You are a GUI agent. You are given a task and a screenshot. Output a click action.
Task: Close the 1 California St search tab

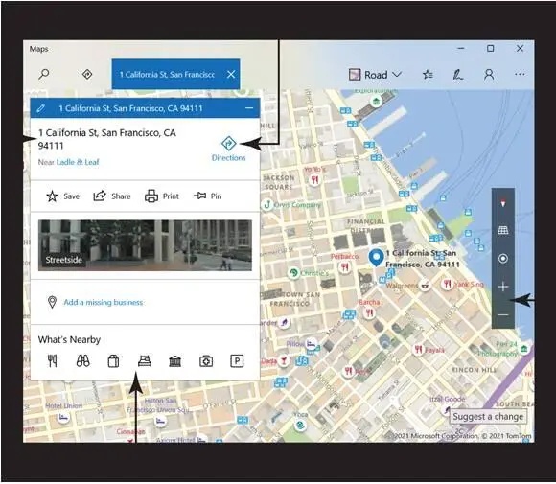coord(231,74)
